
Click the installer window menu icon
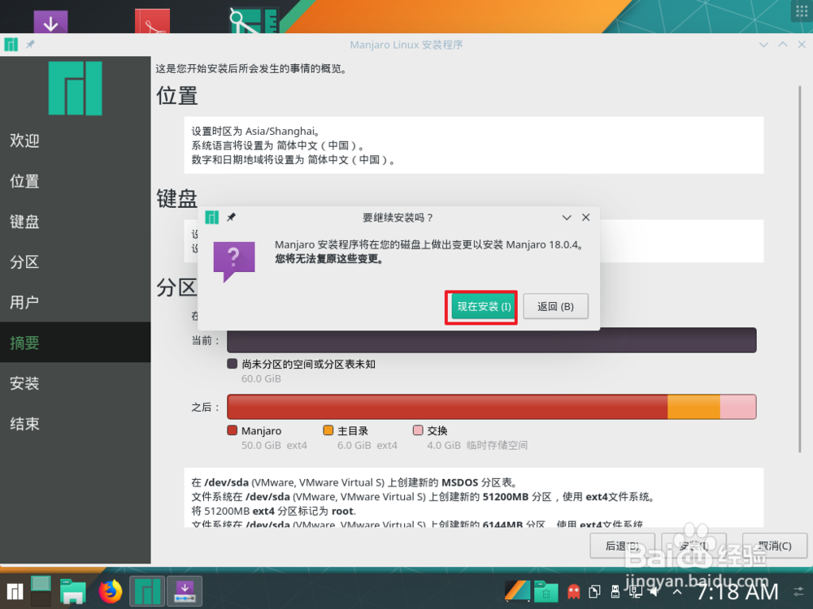[x=11, y=45]
